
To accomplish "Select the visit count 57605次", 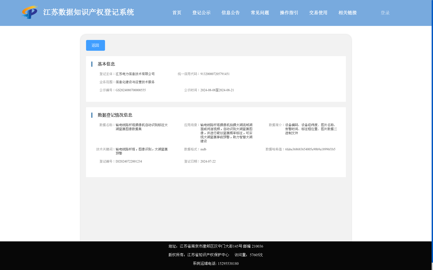I will click(x=256, y=255).
